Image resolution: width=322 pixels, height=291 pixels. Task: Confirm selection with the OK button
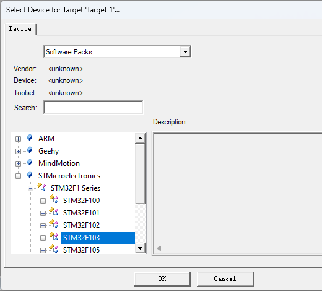point(162,279)
